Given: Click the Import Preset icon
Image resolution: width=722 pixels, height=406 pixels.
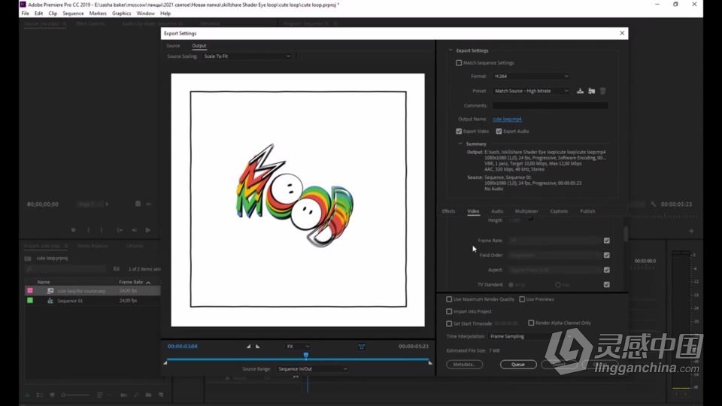Looking at the screenshot, I should click(x=592, y=91).
